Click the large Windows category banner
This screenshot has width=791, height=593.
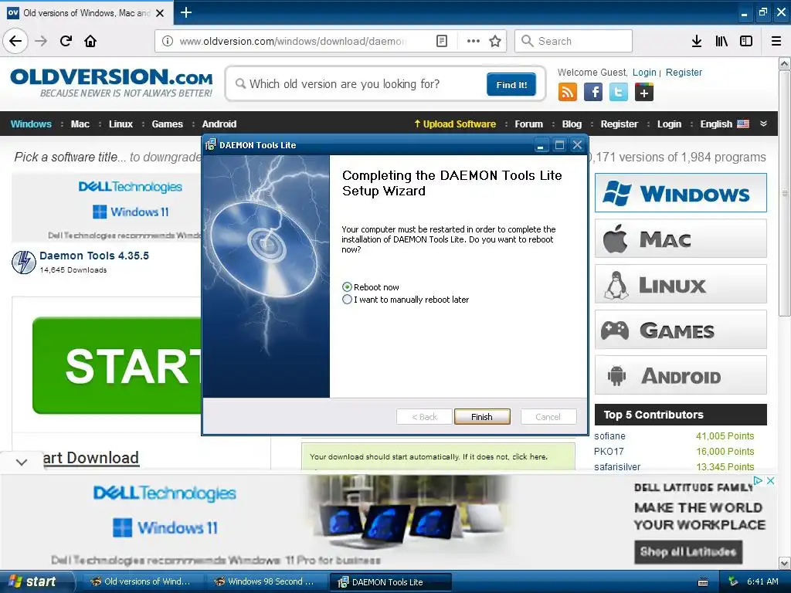click(x=681, y=192)
